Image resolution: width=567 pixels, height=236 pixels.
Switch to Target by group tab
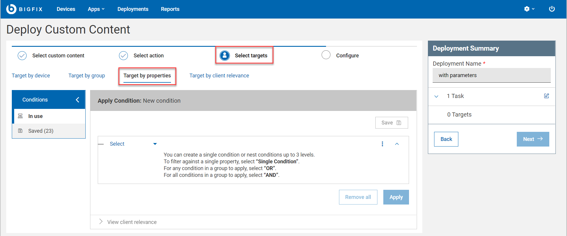click(x=87, y=76)
